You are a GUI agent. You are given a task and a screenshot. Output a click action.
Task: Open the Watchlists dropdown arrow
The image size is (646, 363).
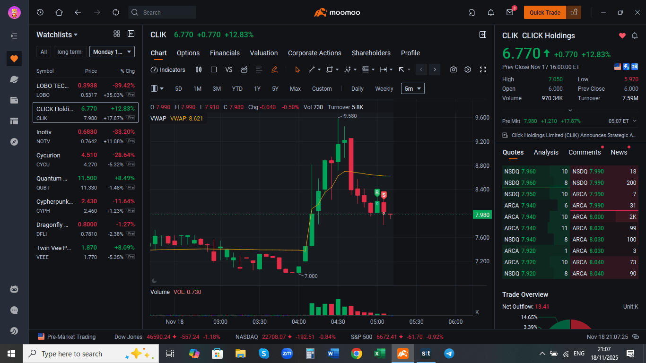pos(76,35)
